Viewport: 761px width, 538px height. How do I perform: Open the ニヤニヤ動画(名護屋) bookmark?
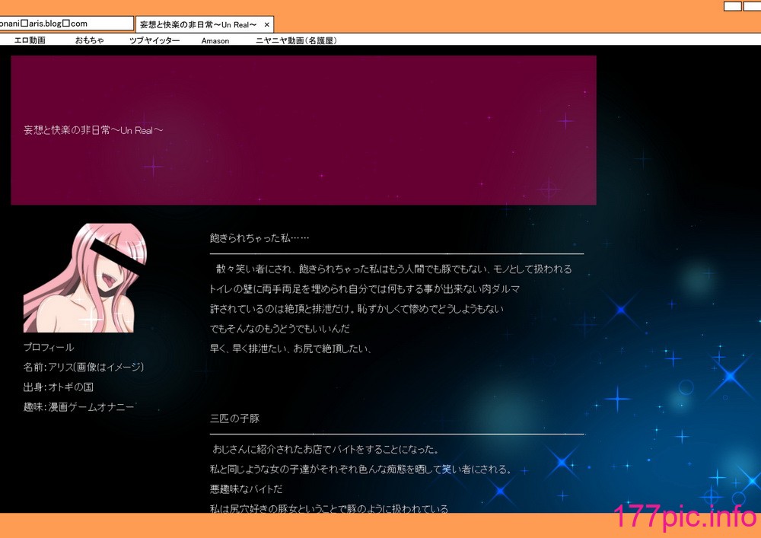[296, 41]
